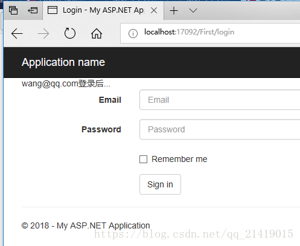
Task: Click the Password field label
Action: [x=101, y=129]
